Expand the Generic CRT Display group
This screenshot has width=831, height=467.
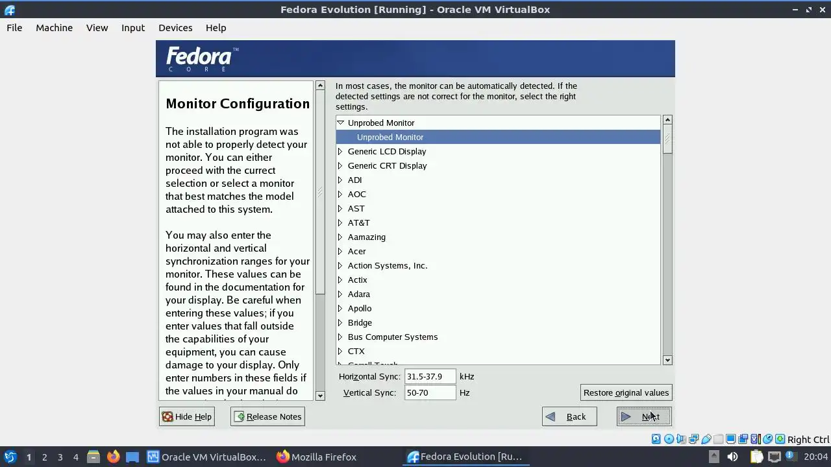click(x=340, y=165)
